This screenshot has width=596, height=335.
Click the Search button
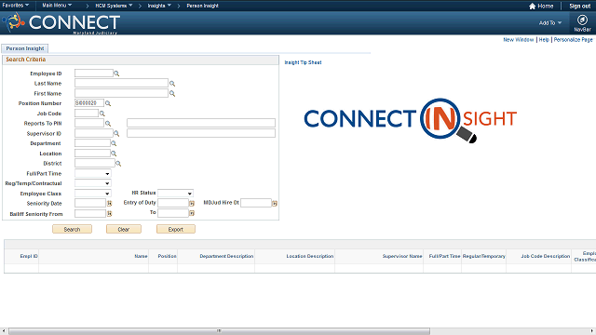coord(72,230)
